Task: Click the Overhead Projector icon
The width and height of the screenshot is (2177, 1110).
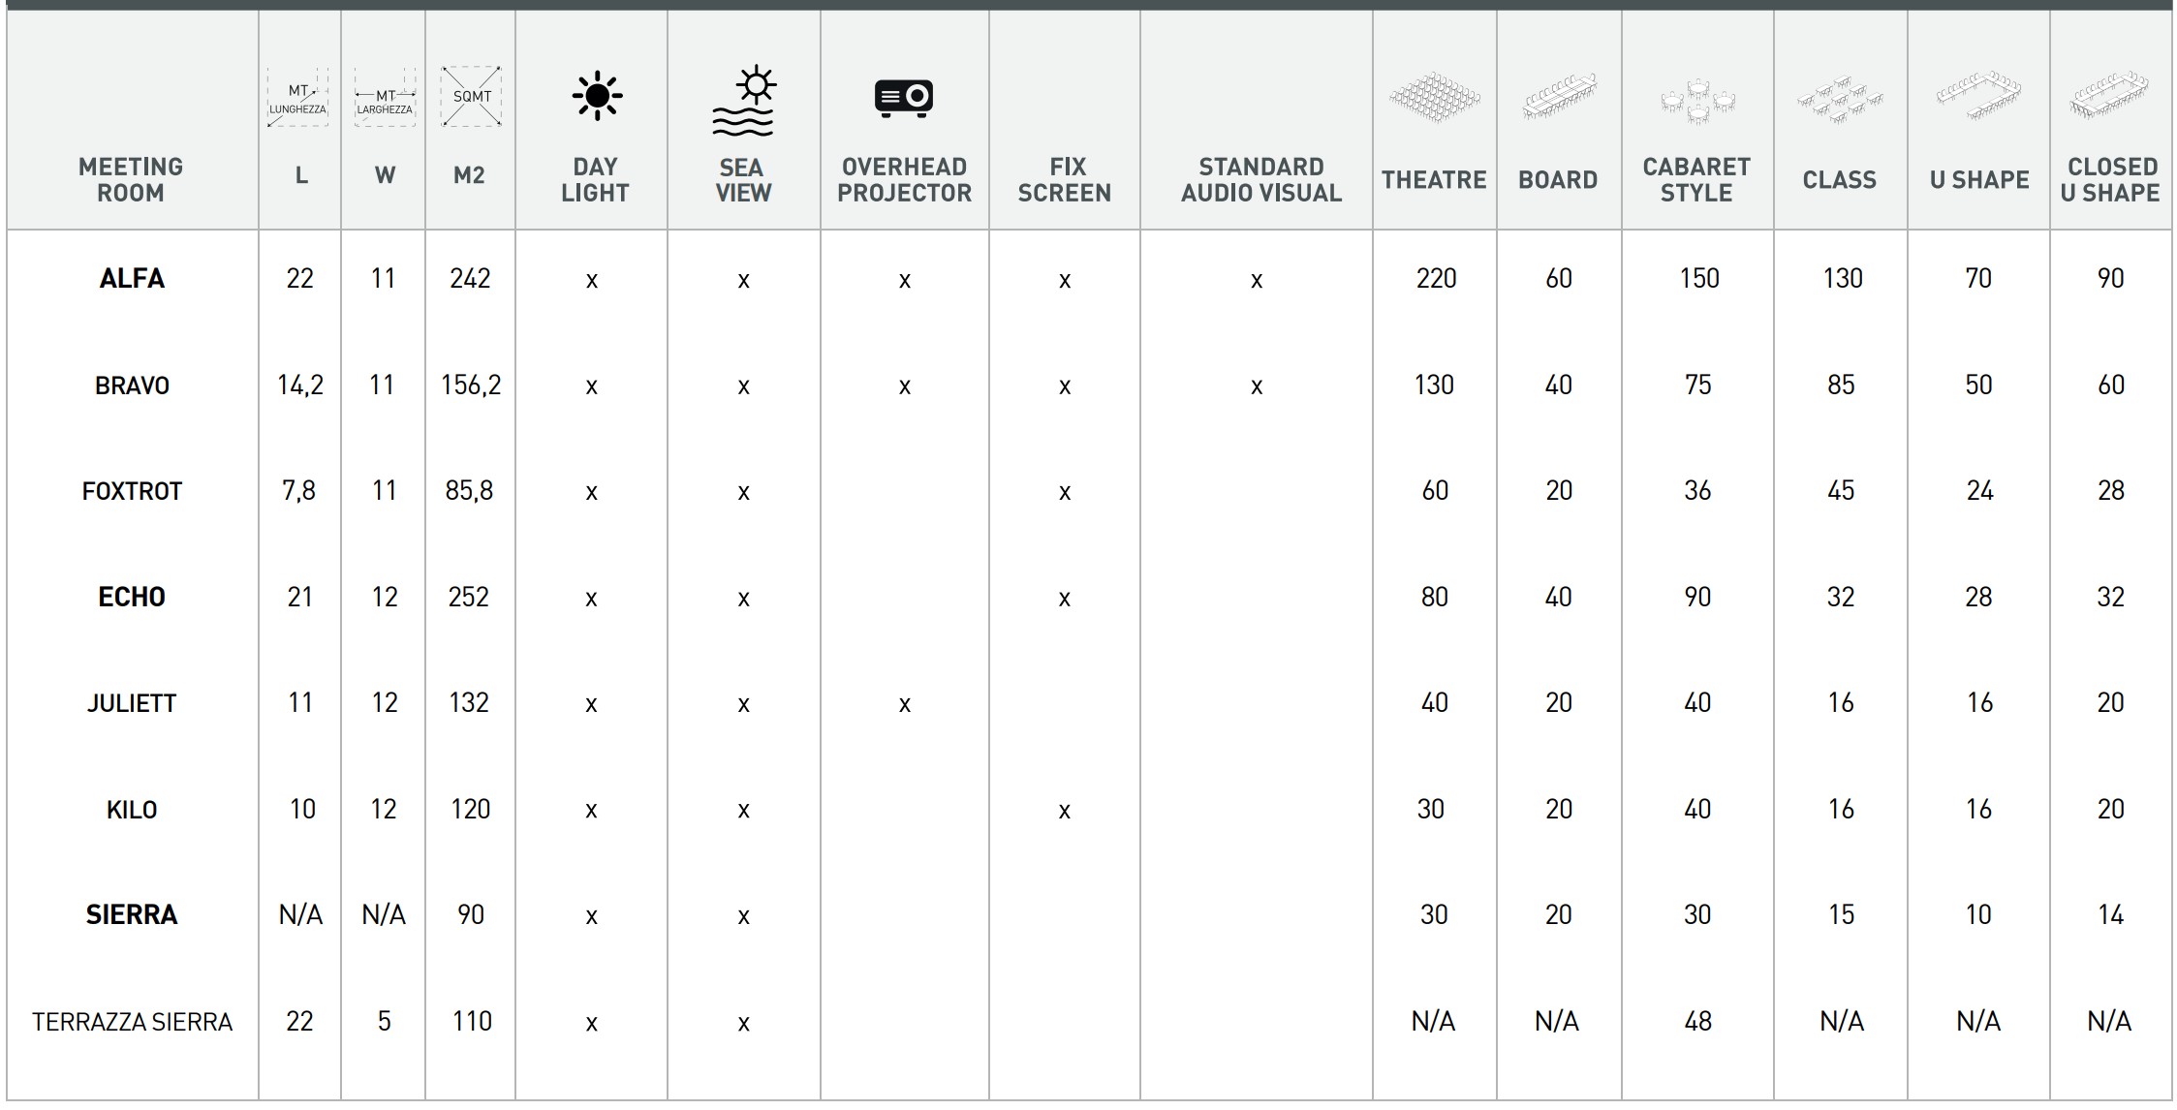Action: [904, 98]
